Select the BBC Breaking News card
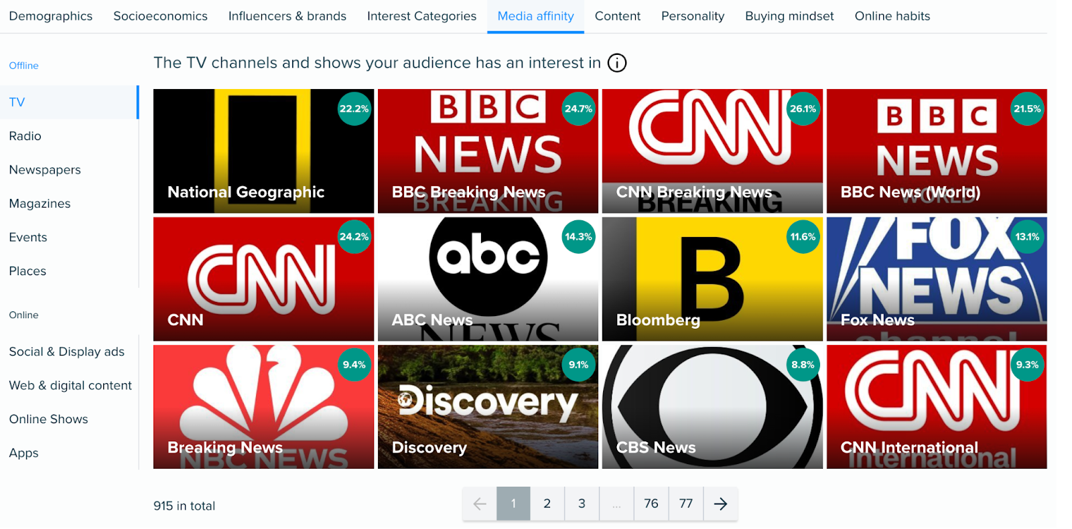The height and width of the screenshot is (529, 1072). click(x=488, y=151)
